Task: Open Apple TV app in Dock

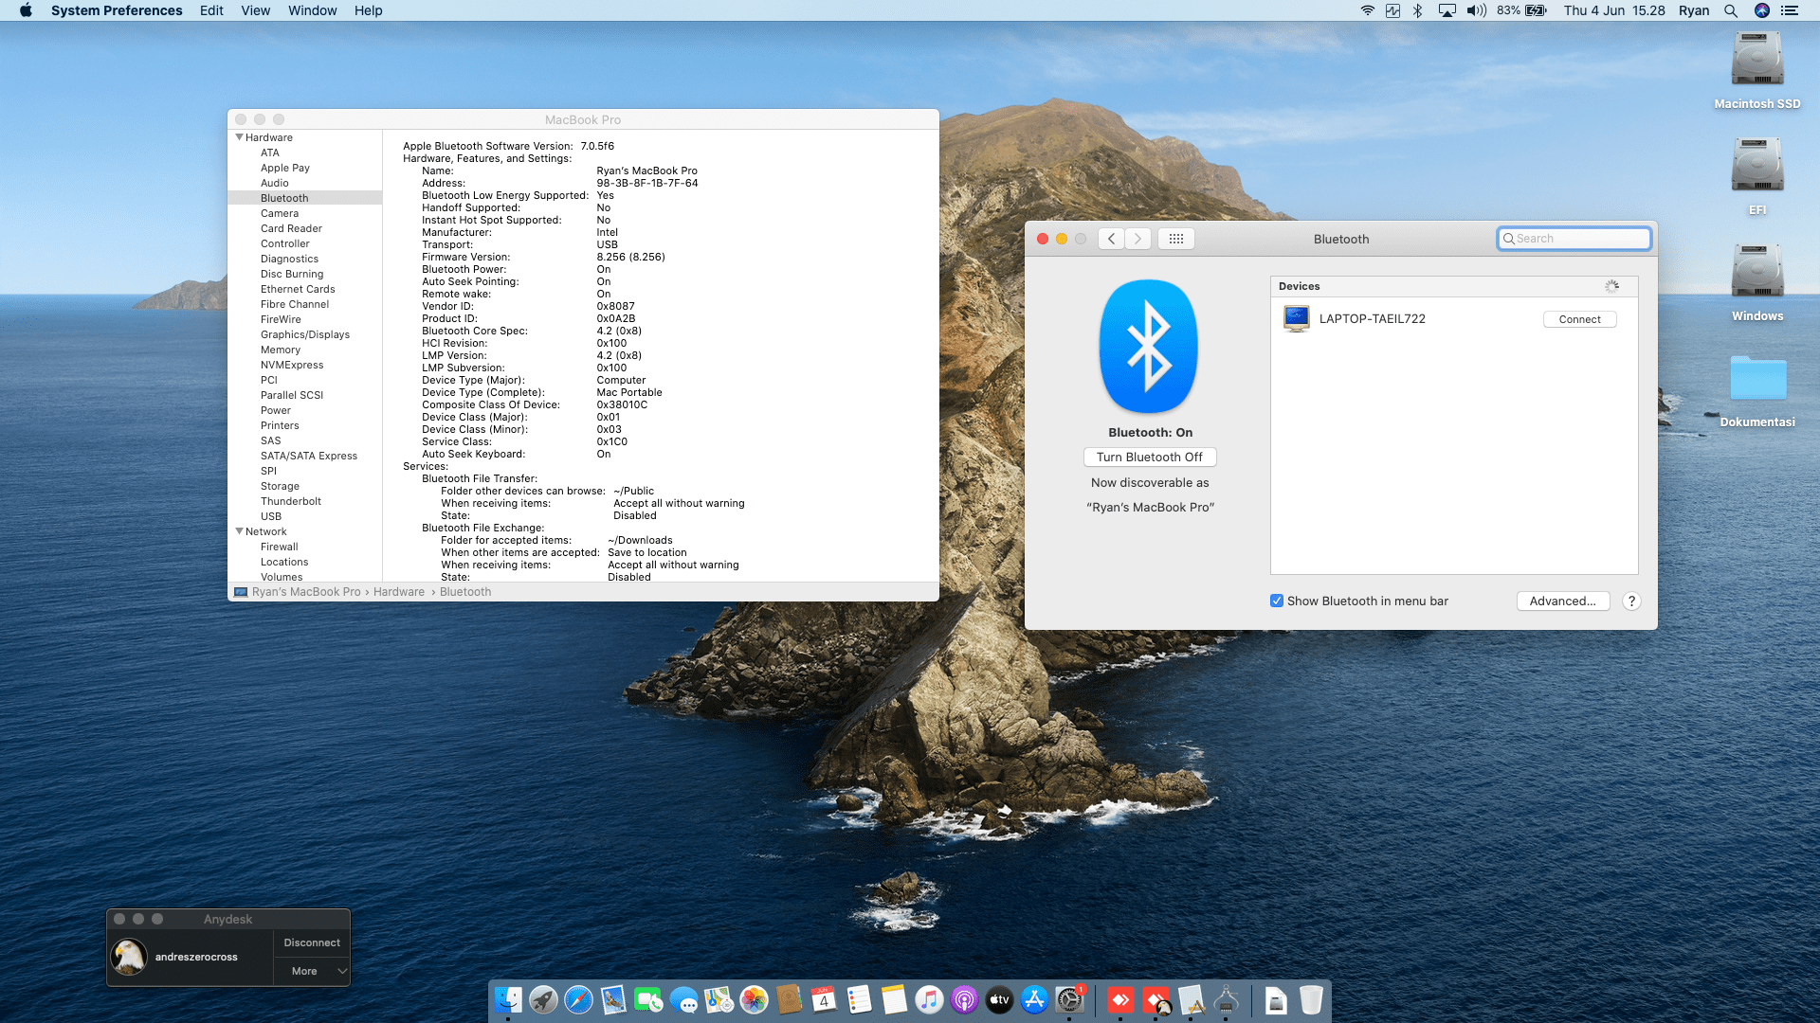Action: click(999, 999)
